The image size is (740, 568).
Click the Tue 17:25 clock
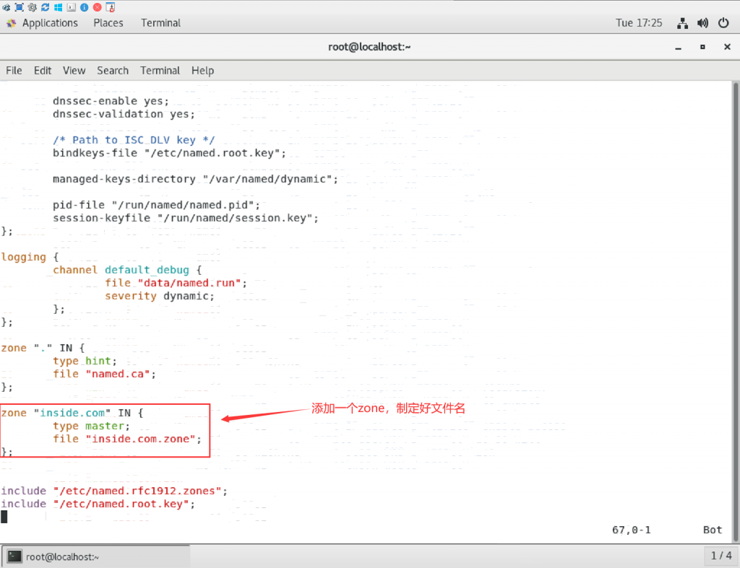pos(639,23)
